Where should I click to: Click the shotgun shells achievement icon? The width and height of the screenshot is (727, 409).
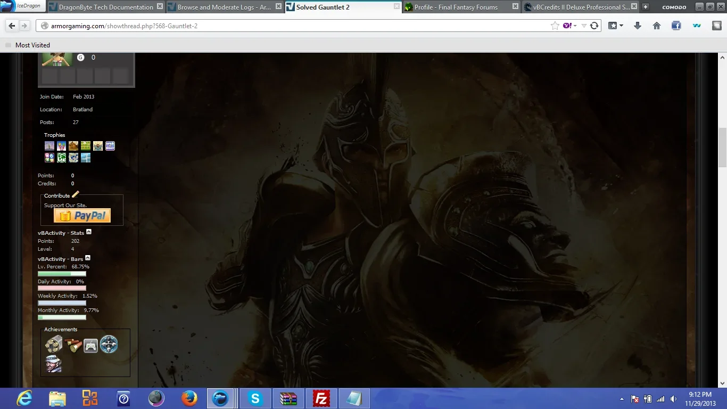(x=72, y=345)
